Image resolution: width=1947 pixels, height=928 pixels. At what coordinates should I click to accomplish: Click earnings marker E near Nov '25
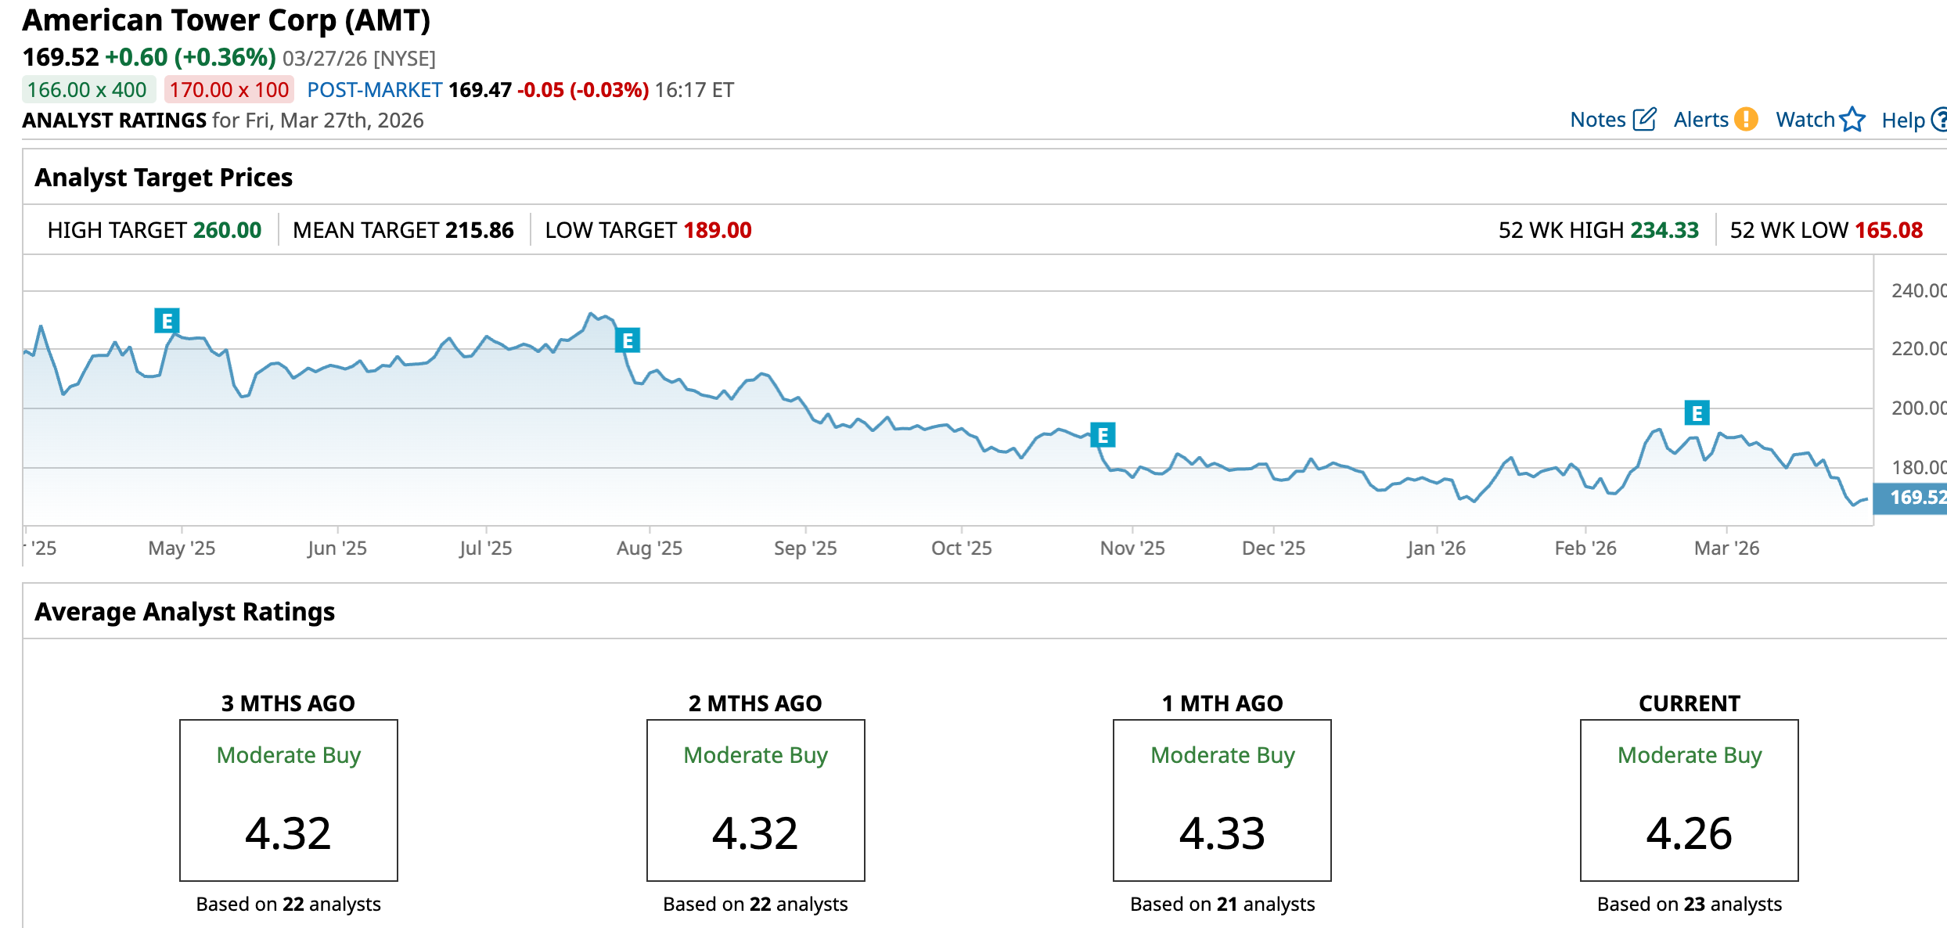pos(1103,434)
